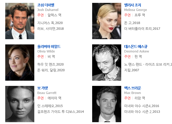Click the 데스몬드 애스큐 name link
The width and height of the screenshot is (172, 124).
pyautogui.click(x=136, y=46)
